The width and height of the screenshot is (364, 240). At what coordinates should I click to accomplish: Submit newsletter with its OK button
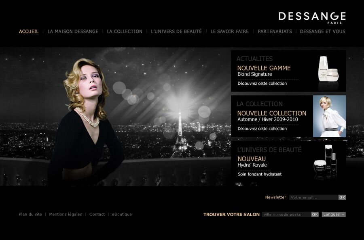(342, 197)
